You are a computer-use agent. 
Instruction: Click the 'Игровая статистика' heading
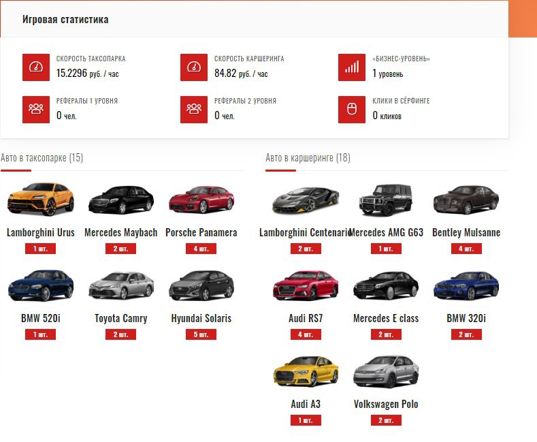click(x=65, y=20)
